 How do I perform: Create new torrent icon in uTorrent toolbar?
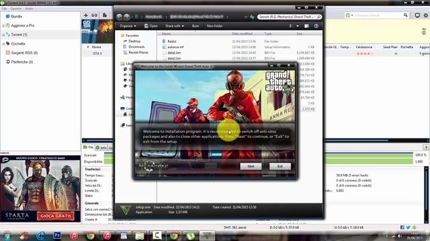pos(105,15)
